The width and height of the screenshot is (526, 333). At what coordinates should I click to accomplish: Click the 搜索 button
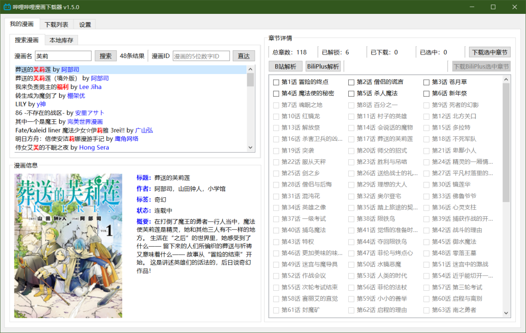(x=105, y=55)
